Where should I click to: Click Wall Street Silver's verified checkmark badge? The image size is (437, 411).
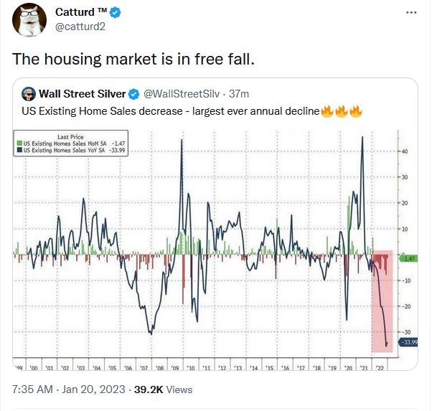[133, 94]
